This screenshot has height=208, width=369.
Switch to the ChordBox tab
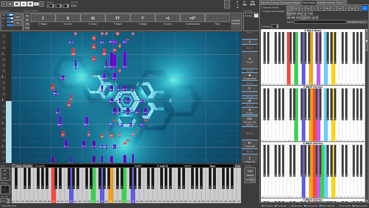coord(27,166)
